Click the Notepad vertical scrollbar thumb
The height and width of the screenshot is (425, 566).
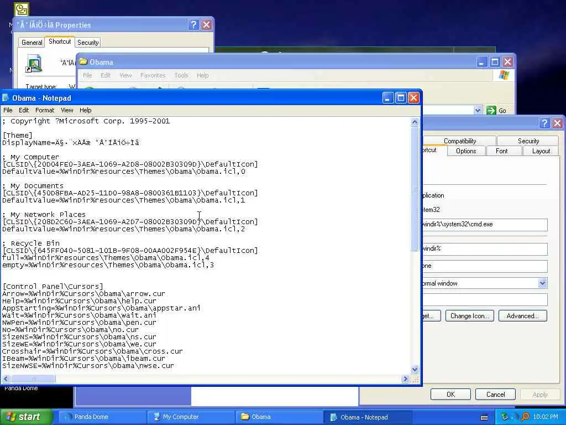[415, 189]
